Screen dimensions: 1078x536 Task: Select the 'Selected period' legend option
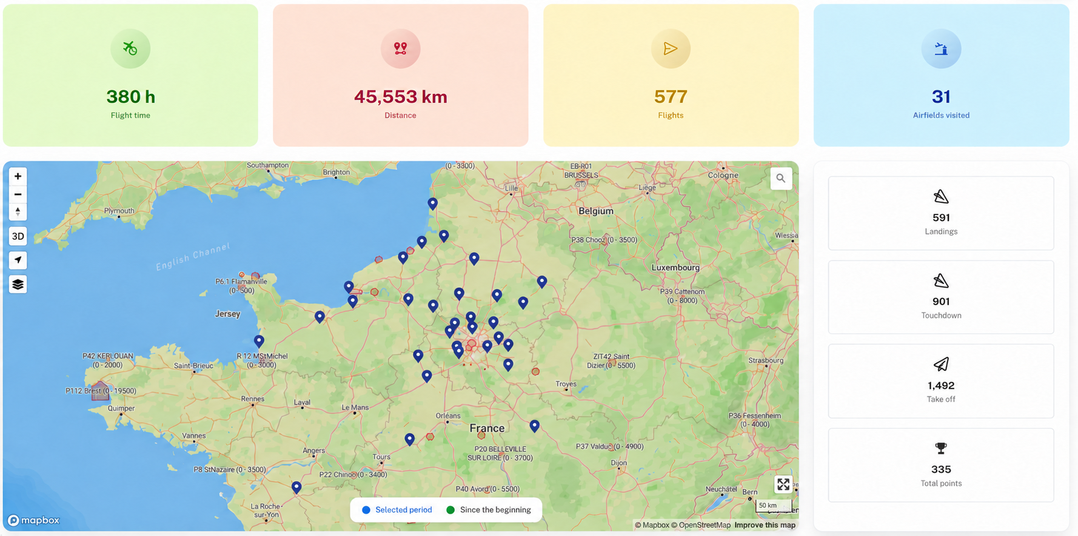pos(397,510)
